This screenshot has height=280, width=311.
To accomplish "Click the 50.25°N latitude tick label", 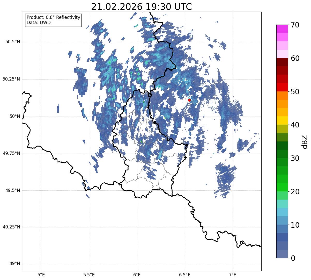I will [11, 79].
